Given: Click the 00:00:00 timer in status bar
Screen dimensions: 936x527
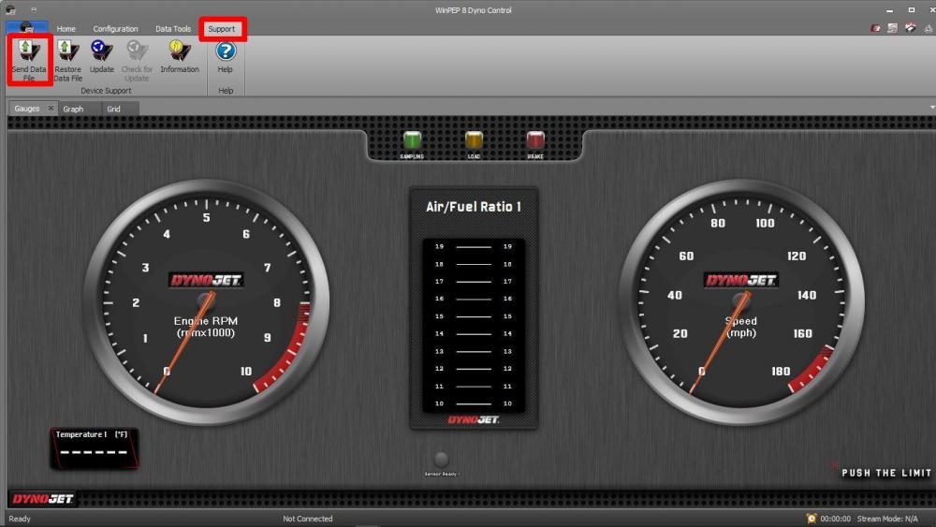Looking at the screenshot, I should [835, 518].
